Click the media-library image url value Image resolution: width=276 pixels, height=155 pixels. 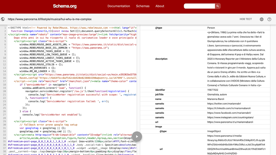pyautogui.click(x=236, y=144)
